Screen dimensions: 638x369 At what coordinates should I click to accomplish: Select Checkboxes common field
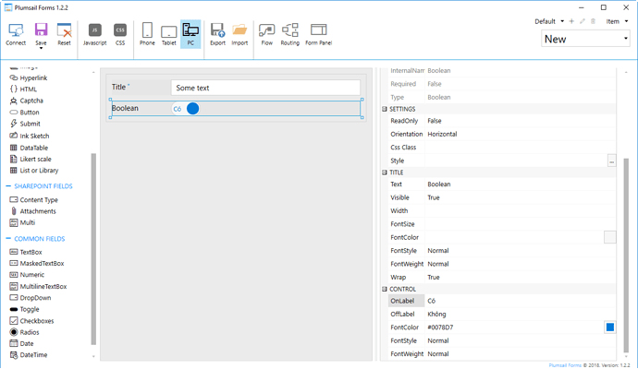pos(31,321)
